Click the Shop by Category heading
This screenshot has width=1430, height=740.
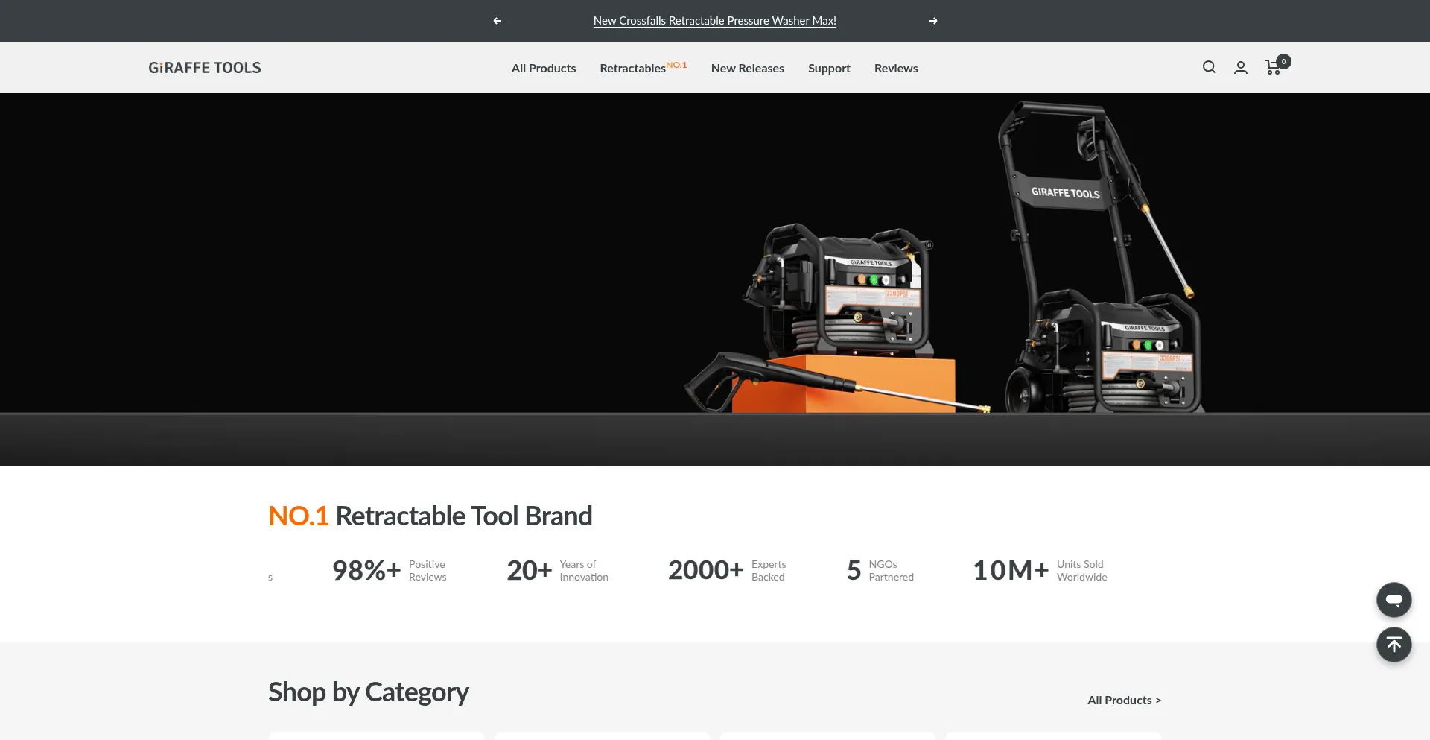click(369, 692)
